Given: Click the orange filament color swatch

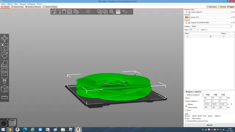Looking at the screenshot, I should tap(186, 17).
